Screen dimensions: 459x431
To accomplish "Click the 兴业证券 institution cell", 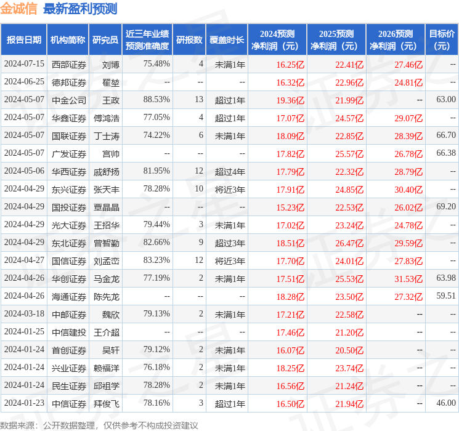I will [69, 368].
